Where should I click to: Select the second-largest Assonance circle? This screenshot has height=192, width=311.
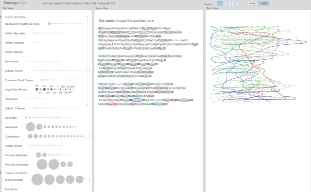(39, 127)
